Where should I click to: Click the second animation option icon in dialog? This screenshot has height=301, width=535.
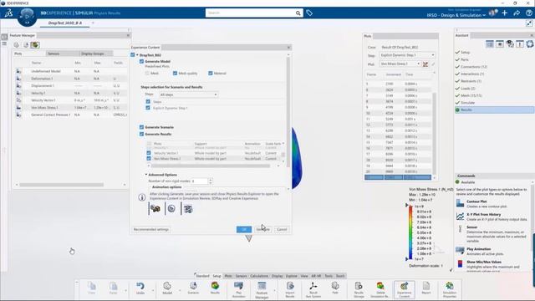tap(171, 208)
